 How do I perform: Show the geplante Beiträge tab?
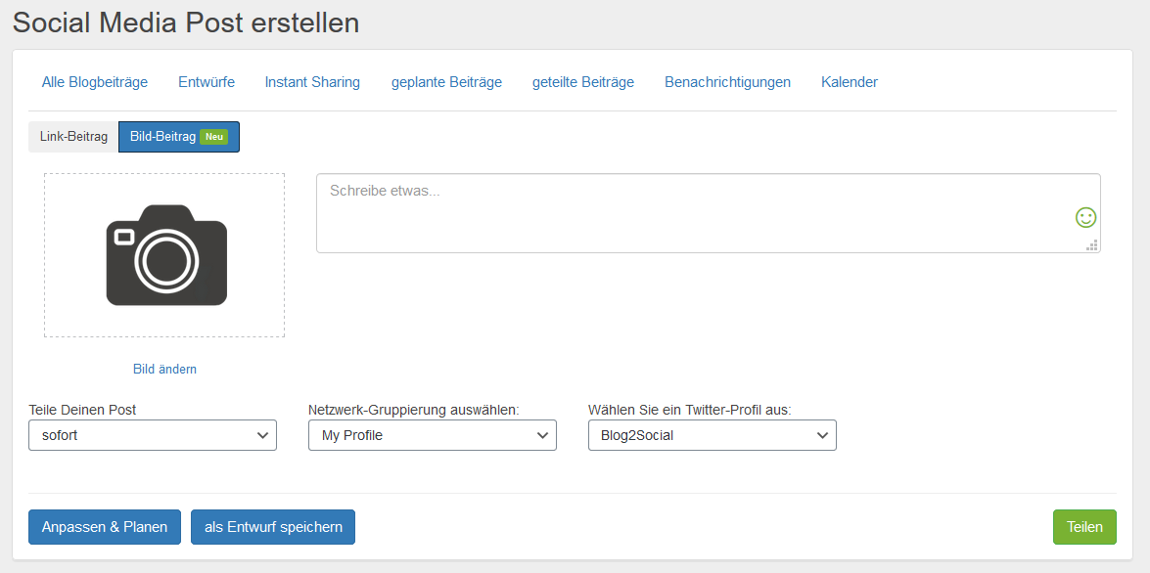pyautogui.click(x=446, y=82)
